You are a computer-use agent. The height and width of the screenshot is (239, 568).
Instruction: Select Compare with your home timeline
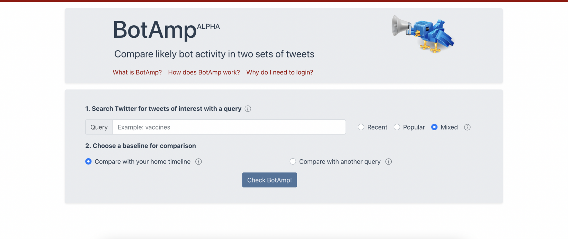tap(88, 161)
